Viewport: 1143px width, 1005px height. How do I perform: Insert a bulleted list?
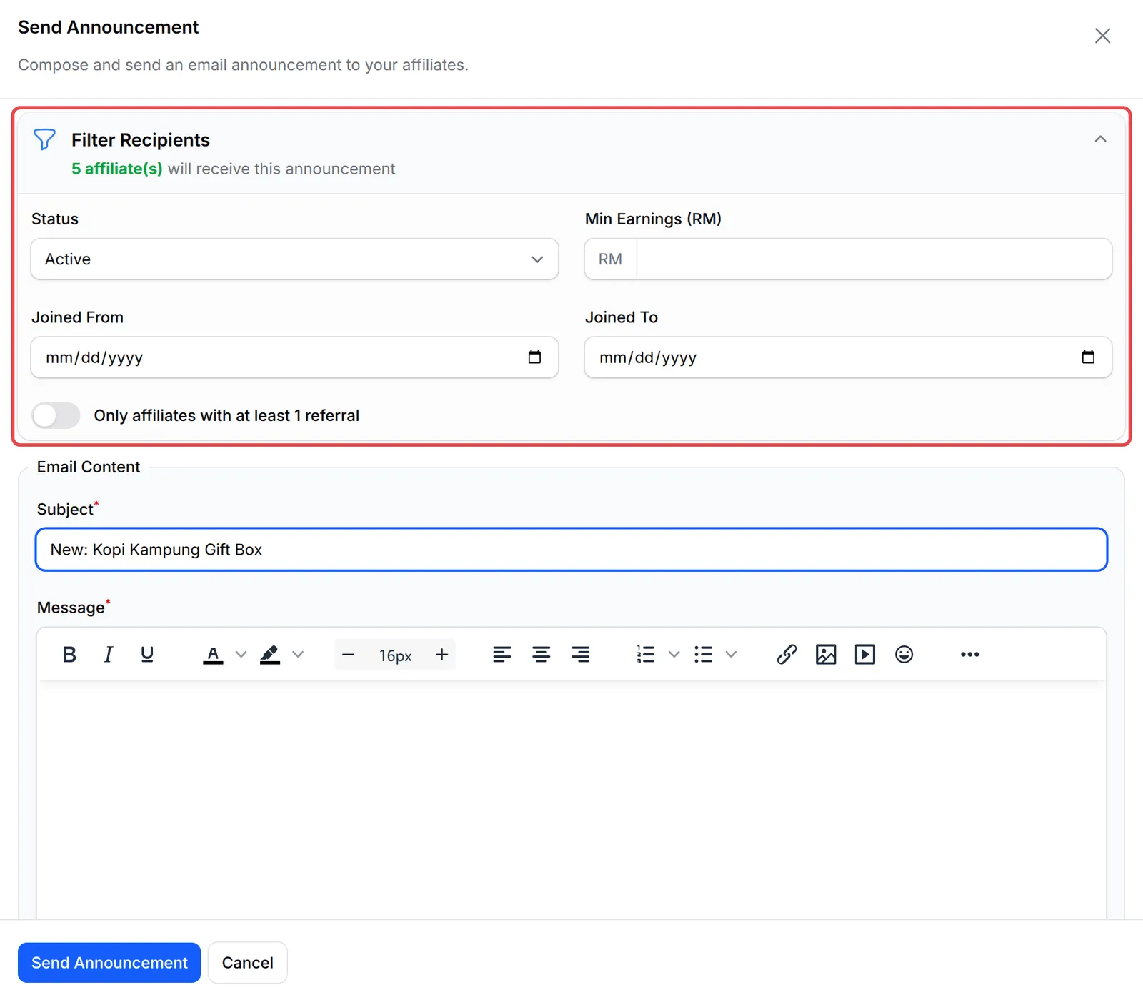(704, 654)
